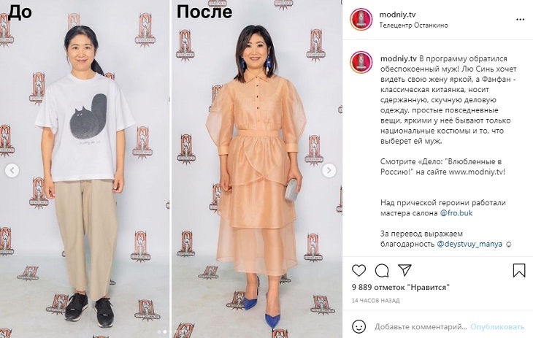Open modniy.tv username in header
533x338 pixels.
pyautogui.click(x=397, y=15)
